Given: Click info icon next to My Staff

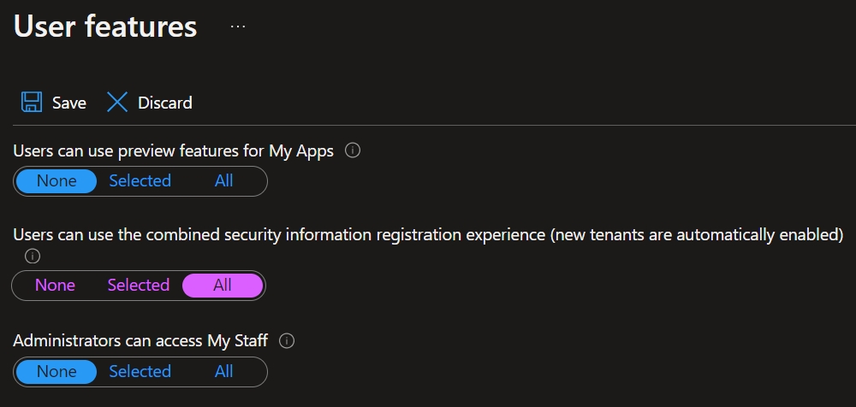Looking at the screenshot, I should coord(288,341).
